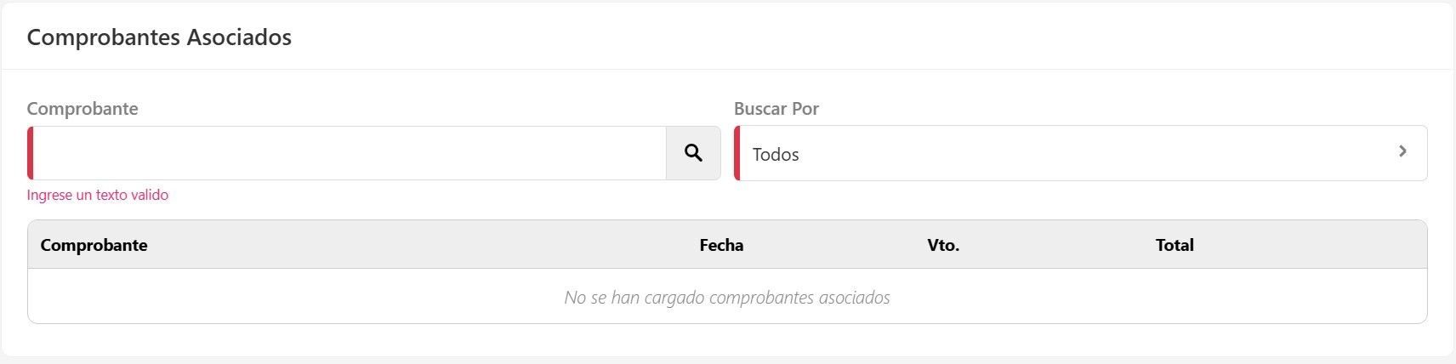Click red required marker on Todos dropdown
This screenshot has width=1456, height=364.
pyautogui.click(x=737, y=153)
